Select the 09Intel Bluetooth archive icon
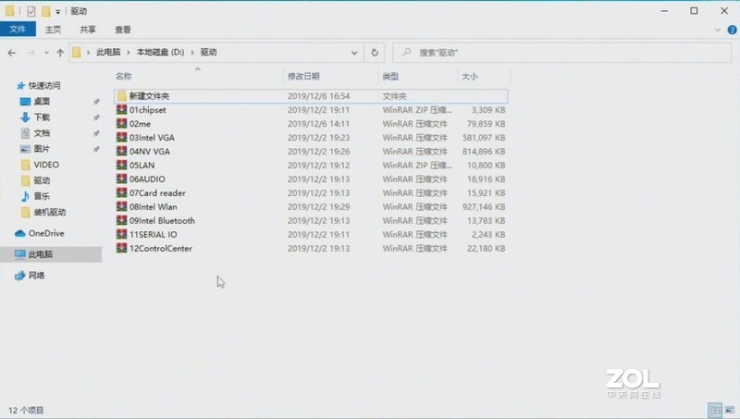Viewport: 740px width, 419px height. click(122, 220)
